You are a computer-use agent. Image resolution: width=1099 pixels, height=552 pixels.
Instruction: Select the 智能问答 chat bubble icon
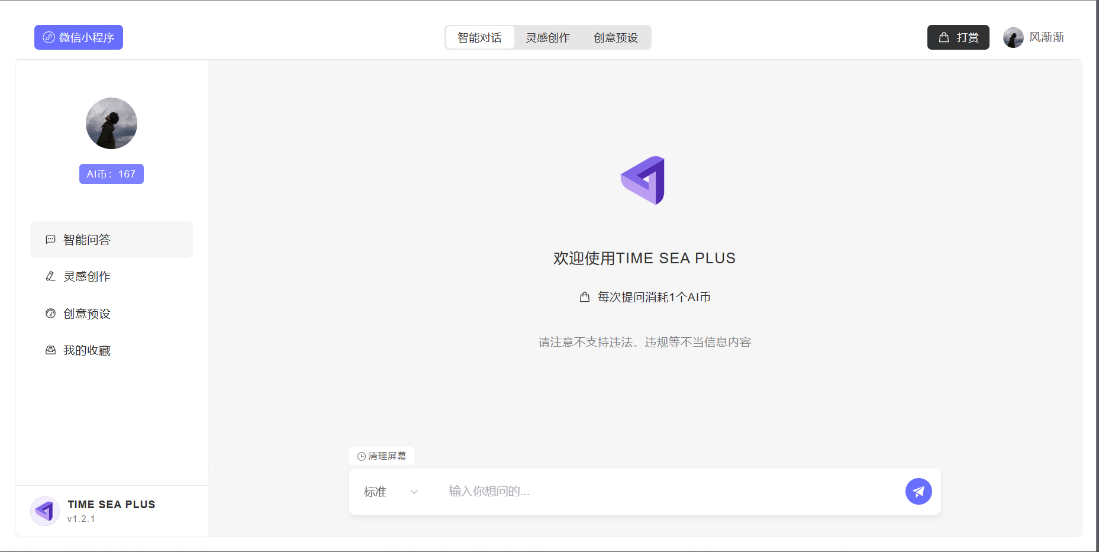(x=50, y=240)
